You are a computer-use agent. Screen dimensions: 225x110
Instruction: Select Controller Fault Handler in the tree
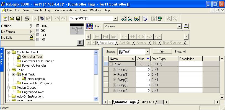click(x=38, y=61)
